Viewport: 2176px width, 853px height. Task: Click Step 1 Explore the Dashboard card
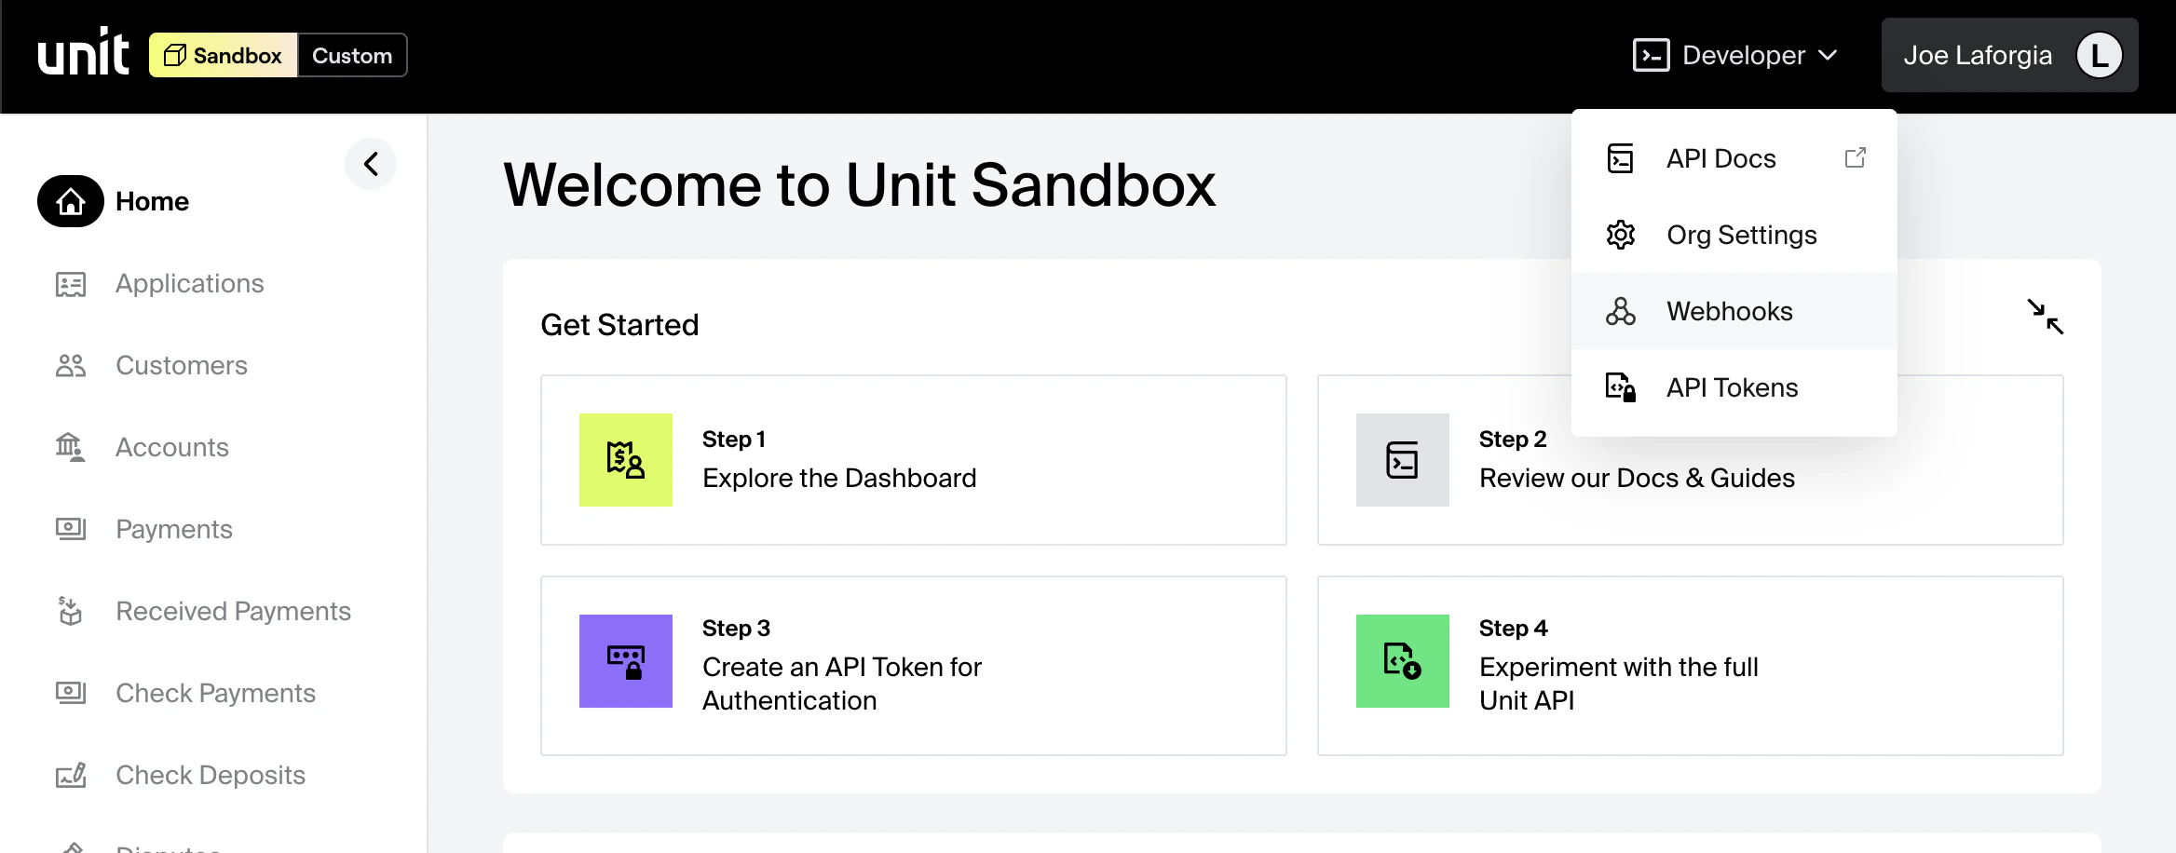pos(914,460)
